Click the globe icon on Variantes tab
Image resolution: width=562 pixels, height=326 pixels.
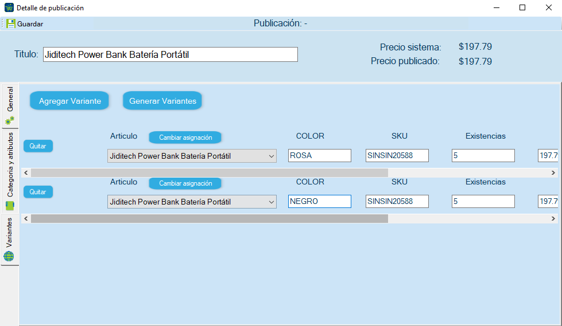pyautogui.click(x=9, y=256)
